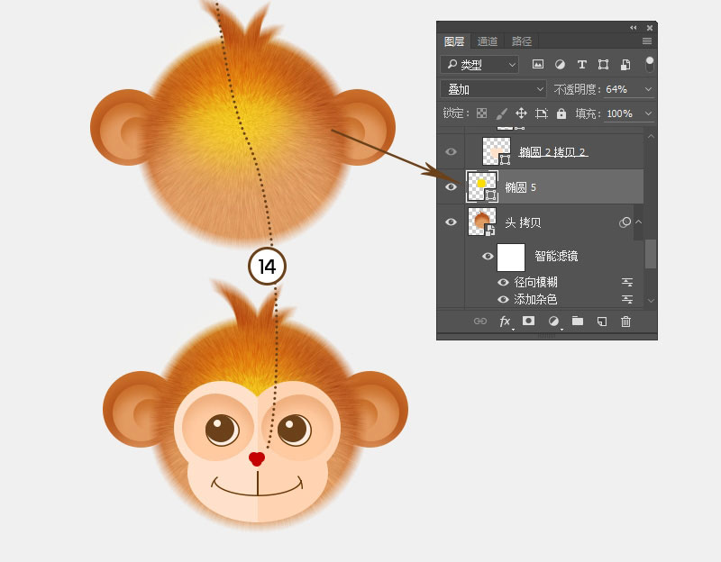
Task: Open the 叠加 blend mode dropdown
Action: (x=493, y=89)
